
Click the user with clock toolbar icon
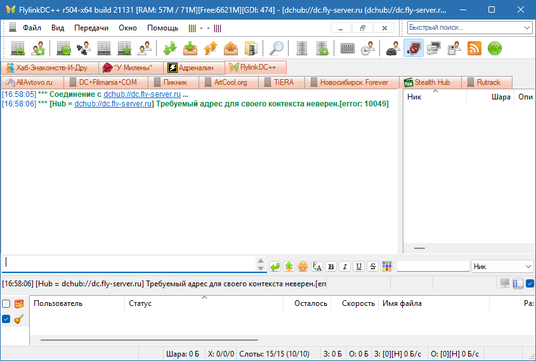pyautogui.click(x=367, y=48)
